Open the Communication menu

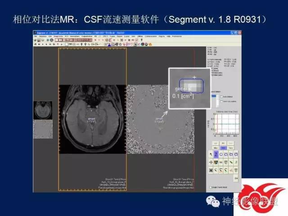(x=151, y=36)
